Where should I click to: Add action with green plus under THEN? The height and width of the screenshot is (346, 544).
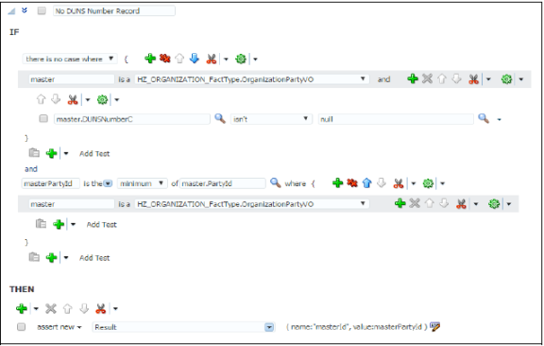click(x=22, y=308)
